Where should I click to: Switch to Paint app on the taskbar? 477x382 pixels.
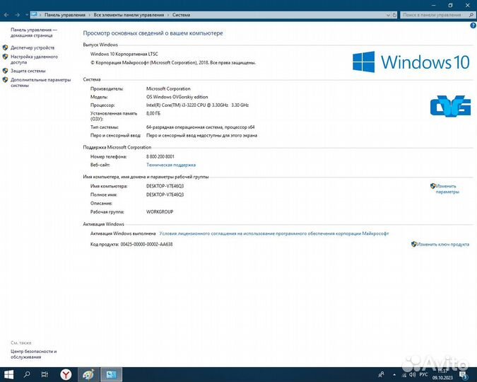pyautogui.click(x=88, y=374)
